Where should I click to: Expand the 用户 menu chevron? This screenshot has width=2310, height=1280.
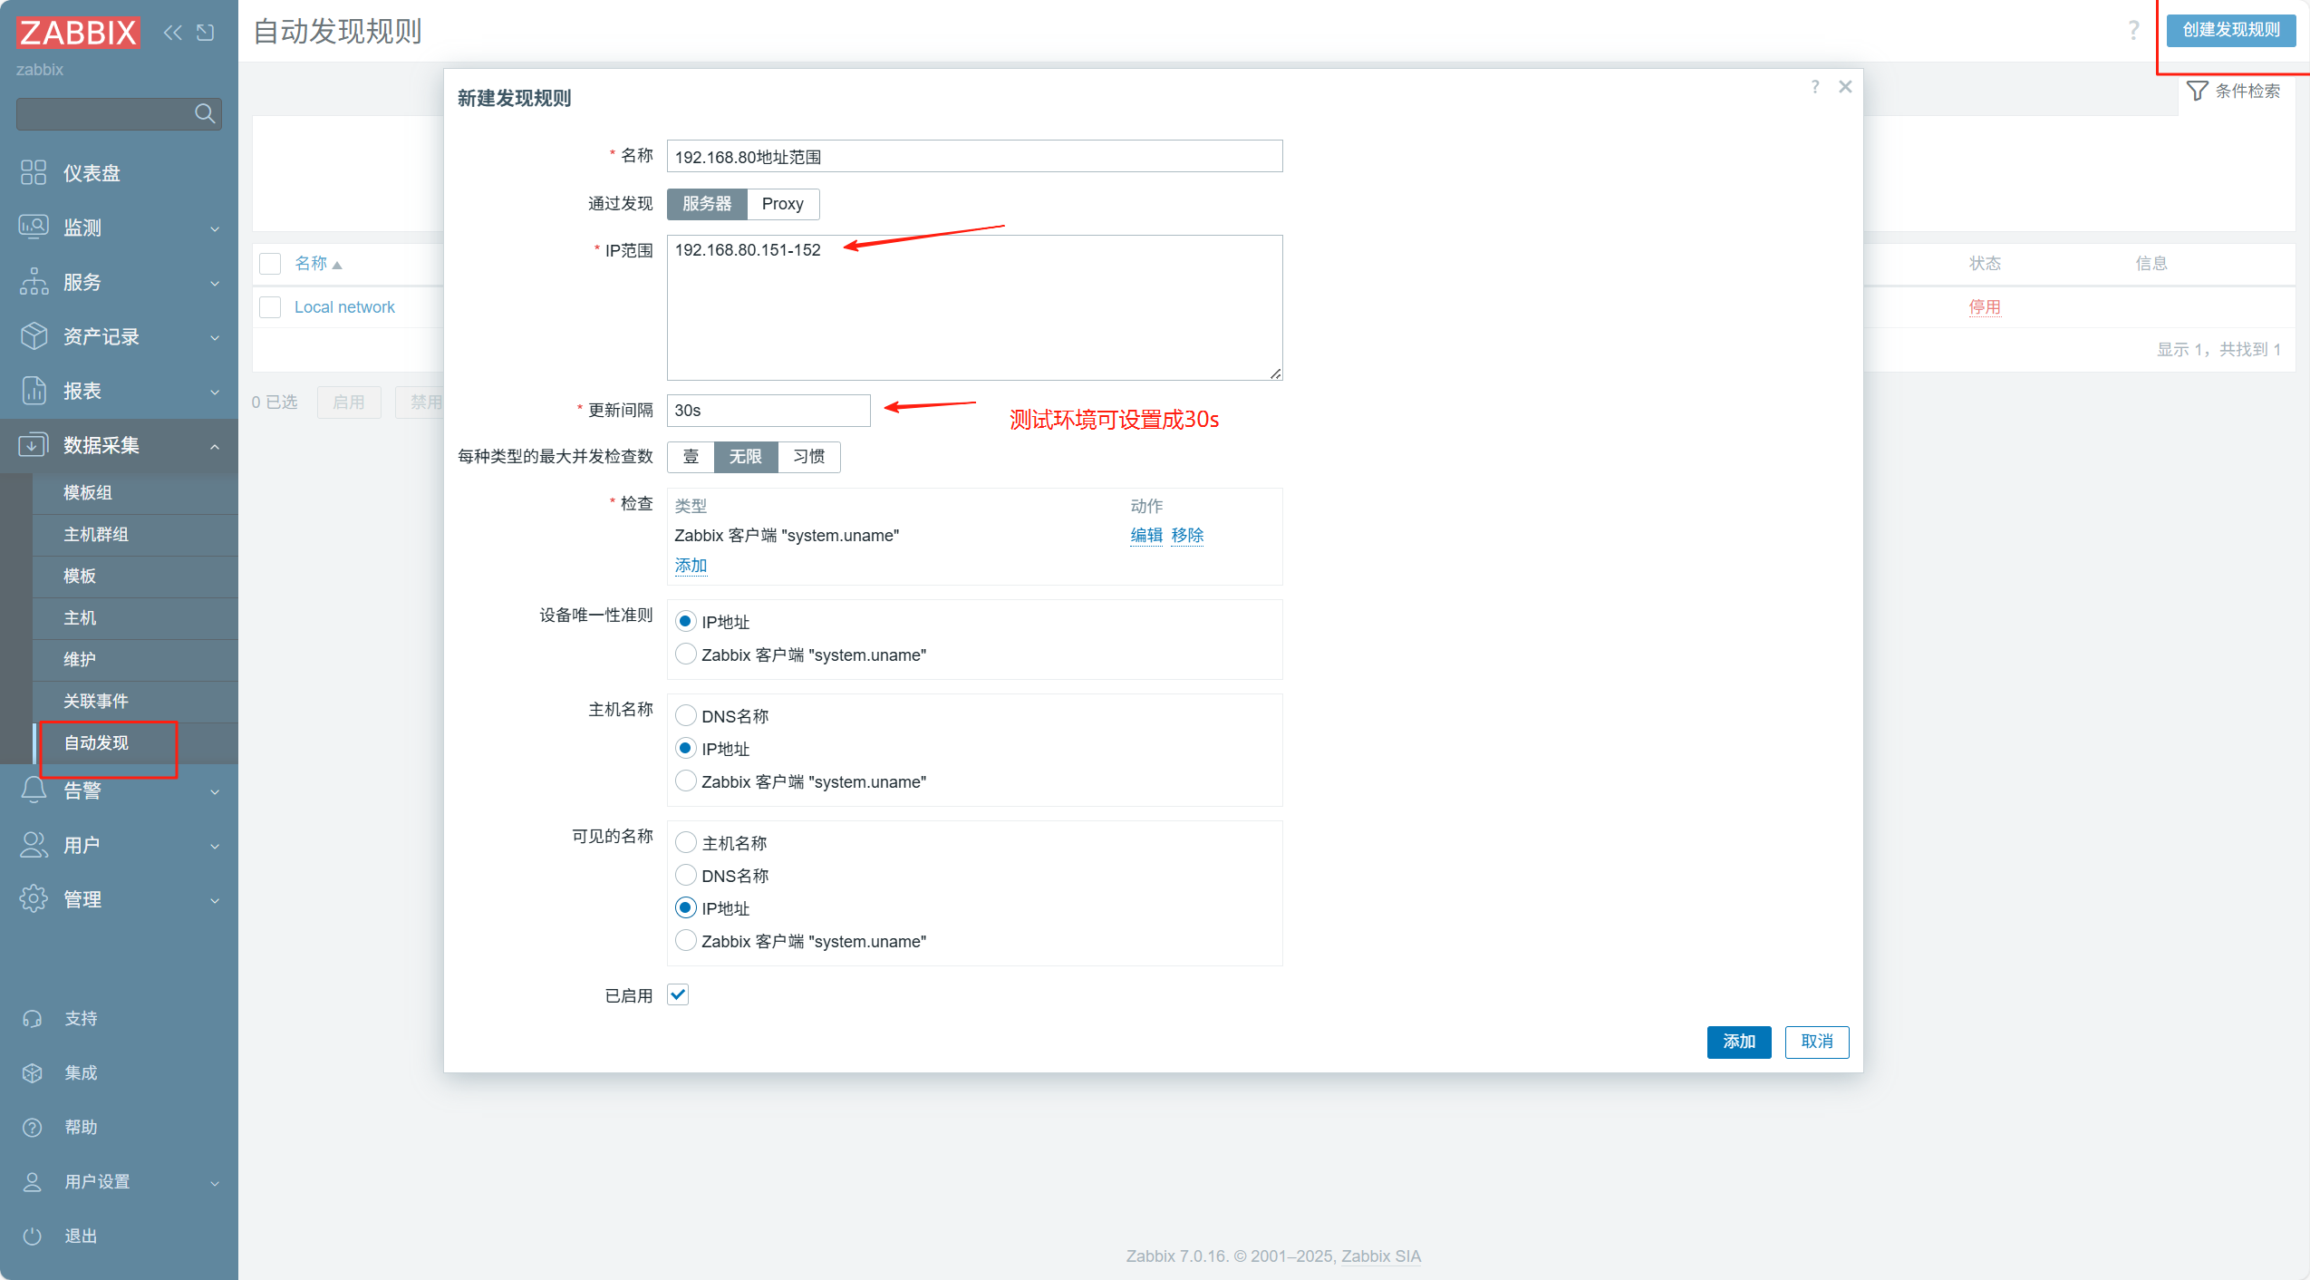click(x=215, y=846)
